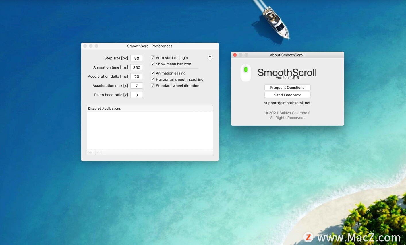
Task: Click the Animation time input field
Action: click(137, 67)
